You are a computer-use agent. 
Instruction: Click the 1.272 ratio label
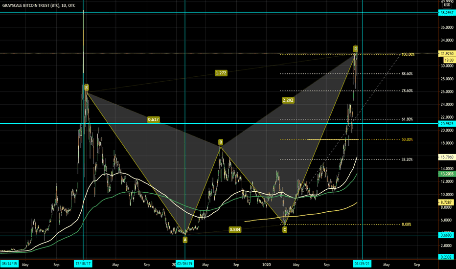tap(221, 73)
